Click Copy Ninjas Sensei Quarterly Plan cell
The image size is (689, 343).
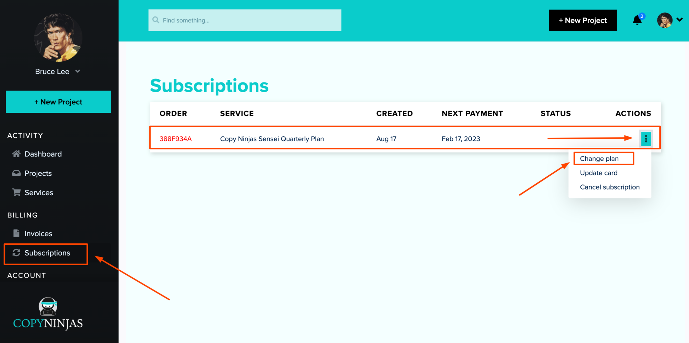click(x=272, y=139)
